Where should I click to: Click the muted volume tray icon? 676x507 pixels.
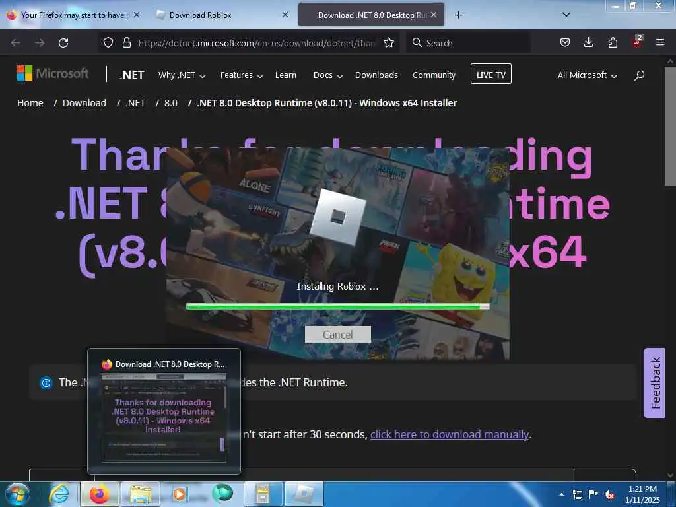point(609,495)
